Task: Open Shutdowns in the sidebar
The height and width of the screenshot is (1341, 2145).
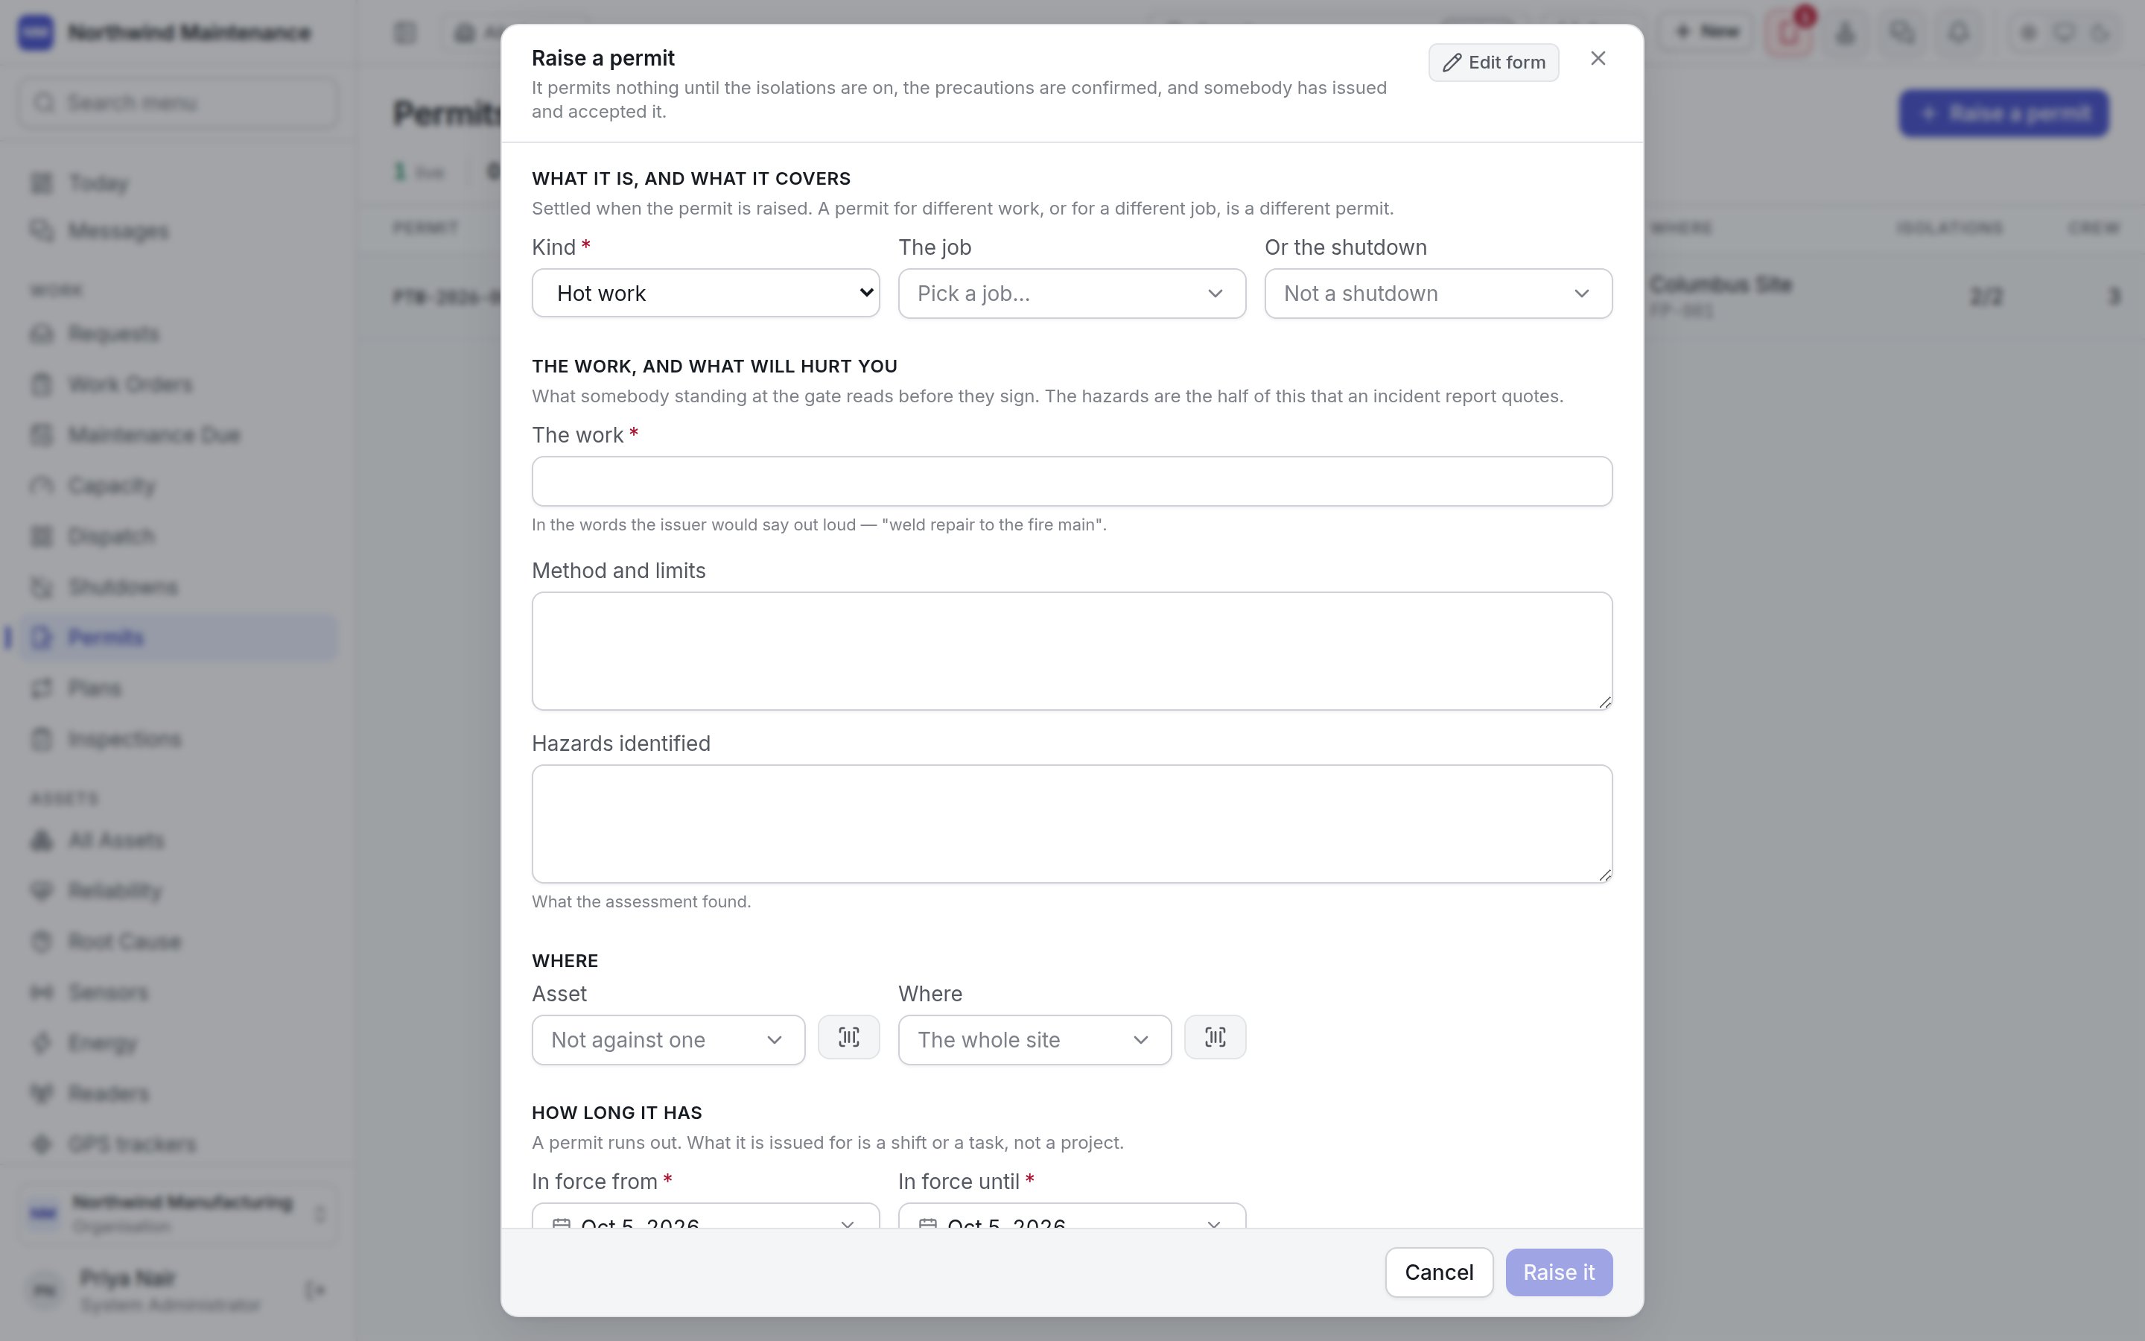Action: point(177,587)
